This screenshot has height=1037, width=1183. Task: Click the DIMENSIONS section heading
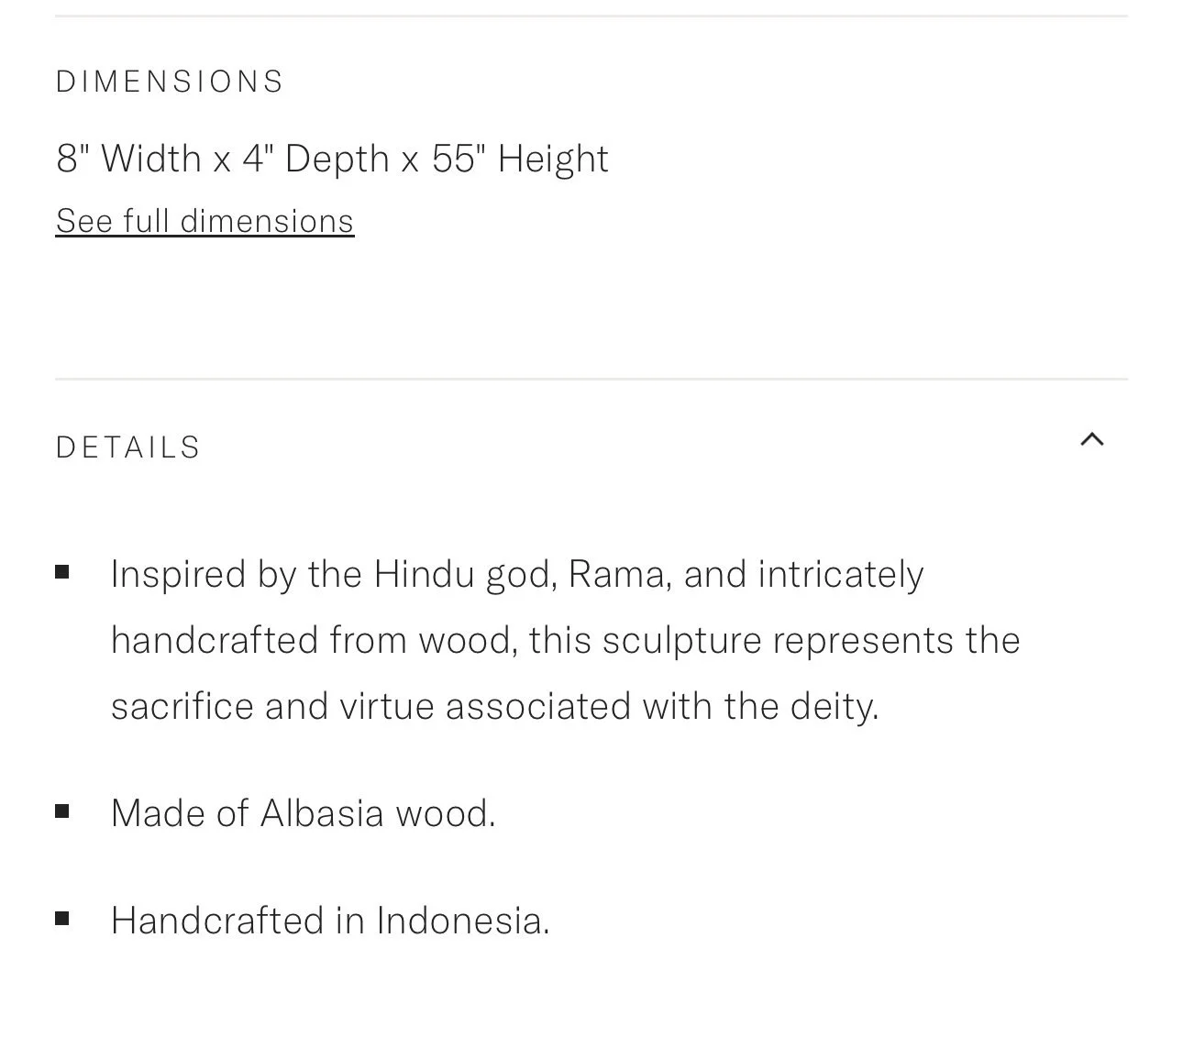tap(170, 82)
